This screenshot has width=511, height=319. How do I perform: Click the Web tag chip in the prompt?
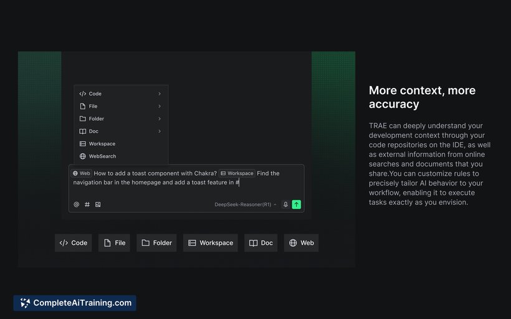click(x=82, y=173)
